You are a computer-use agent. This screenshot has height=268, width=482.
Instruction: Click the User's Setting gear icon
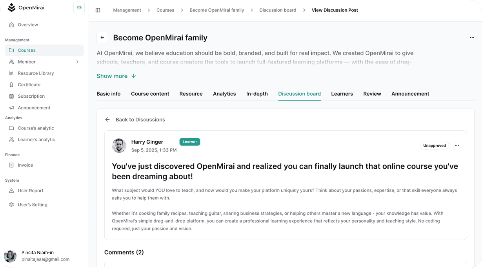click(x=11, y=205)
